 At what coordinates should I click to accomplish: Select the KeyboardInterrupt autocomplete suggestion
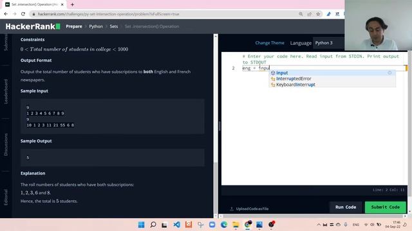332,85
